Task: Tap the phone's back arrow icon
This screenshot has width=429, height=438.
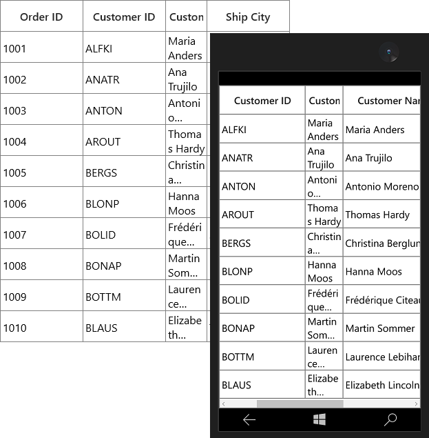Action: coord(249,420)
